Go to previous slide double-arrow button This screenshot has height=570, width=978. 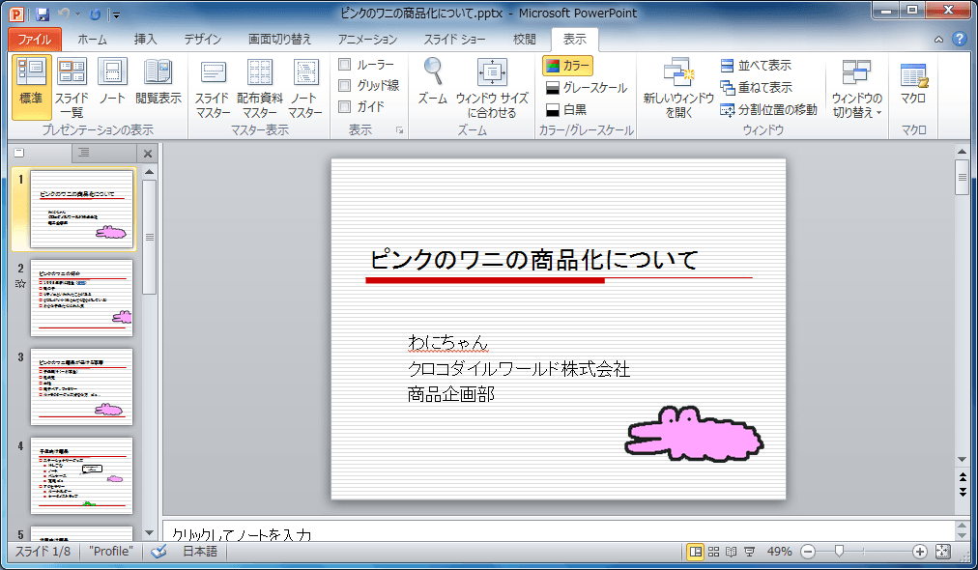(963, 477)
